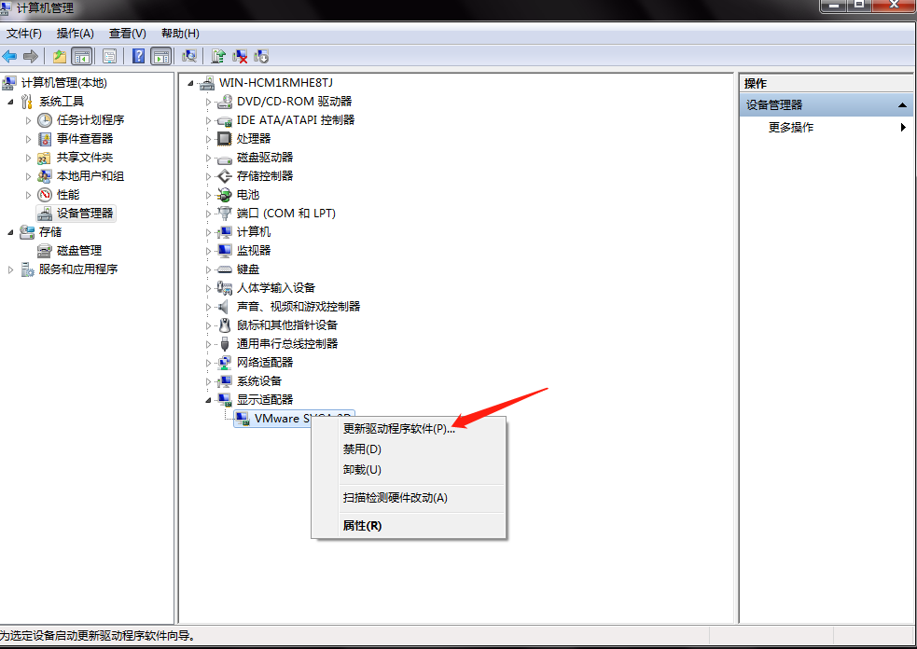Collapse the 设备管理器 section in the 操作 pane
917x649 pixels.
coord(900,104)
